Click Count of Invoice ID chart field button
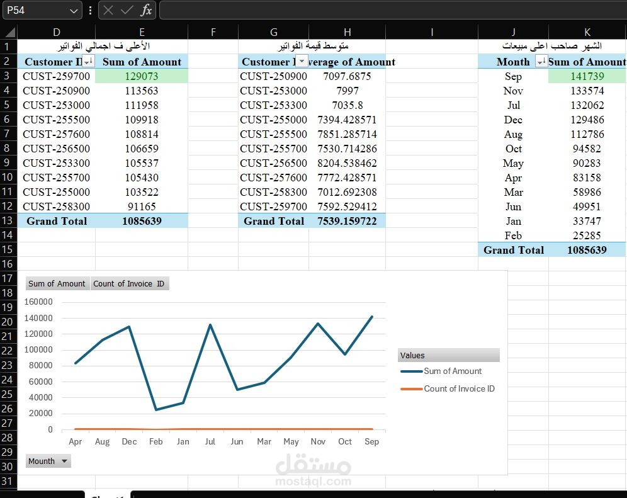This screenshot has height=498, width=627. pos(130,283)
